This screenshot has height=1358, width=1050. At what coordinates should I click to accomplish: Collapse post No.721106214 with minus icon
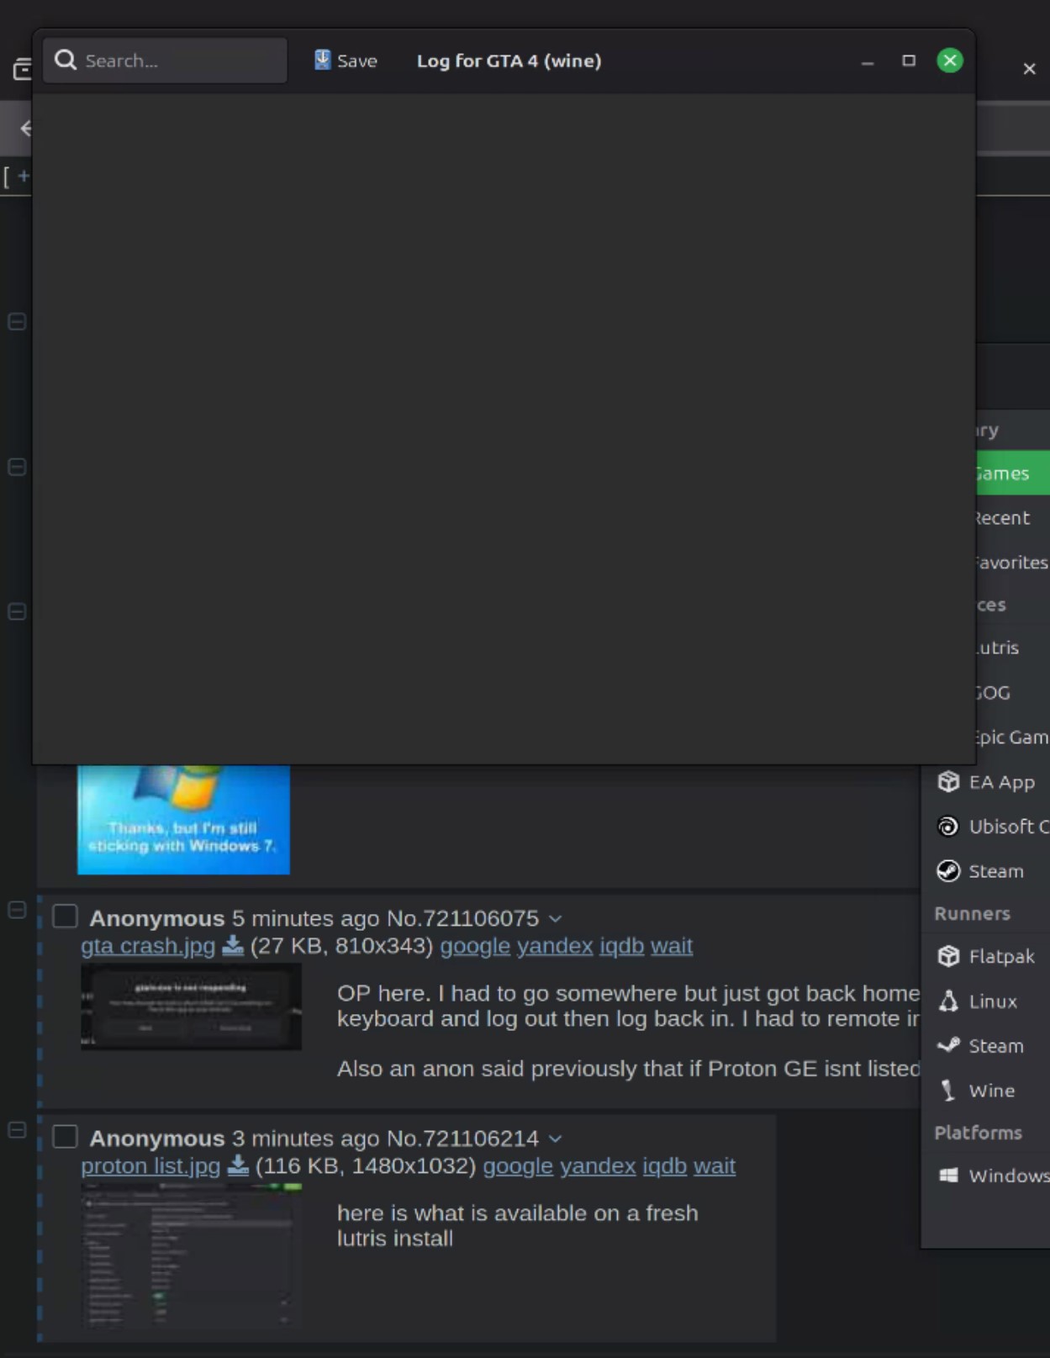pos(17,1130)
